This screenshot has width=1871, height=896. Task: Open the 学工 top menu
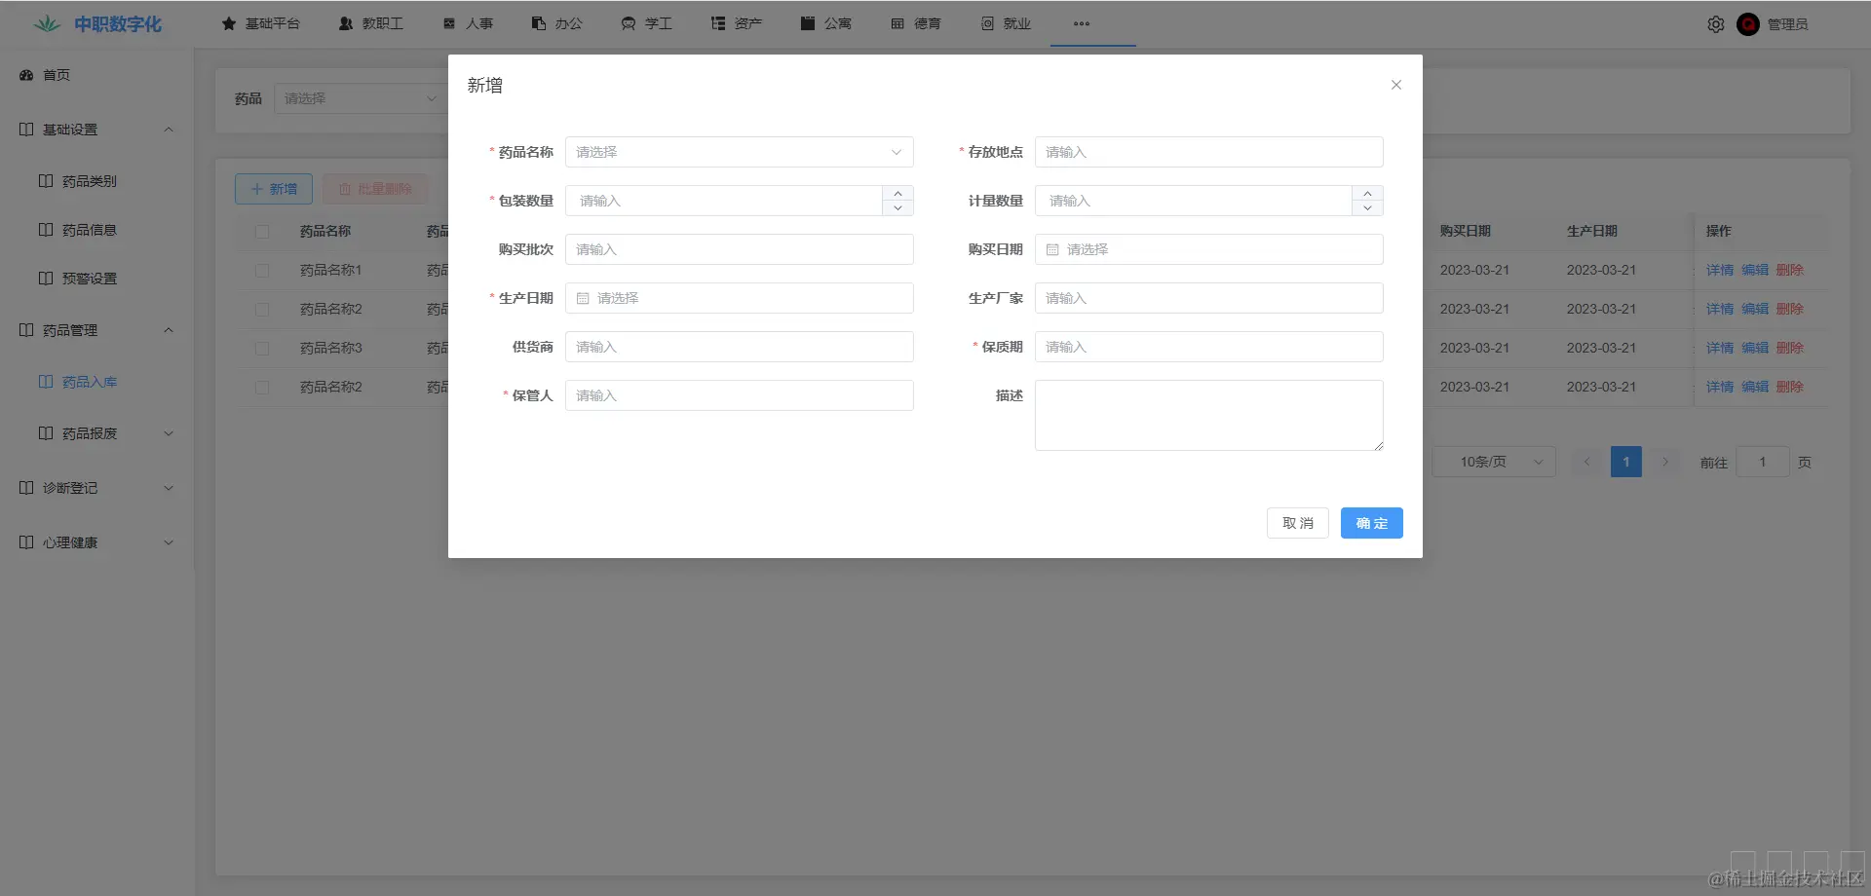647,23
